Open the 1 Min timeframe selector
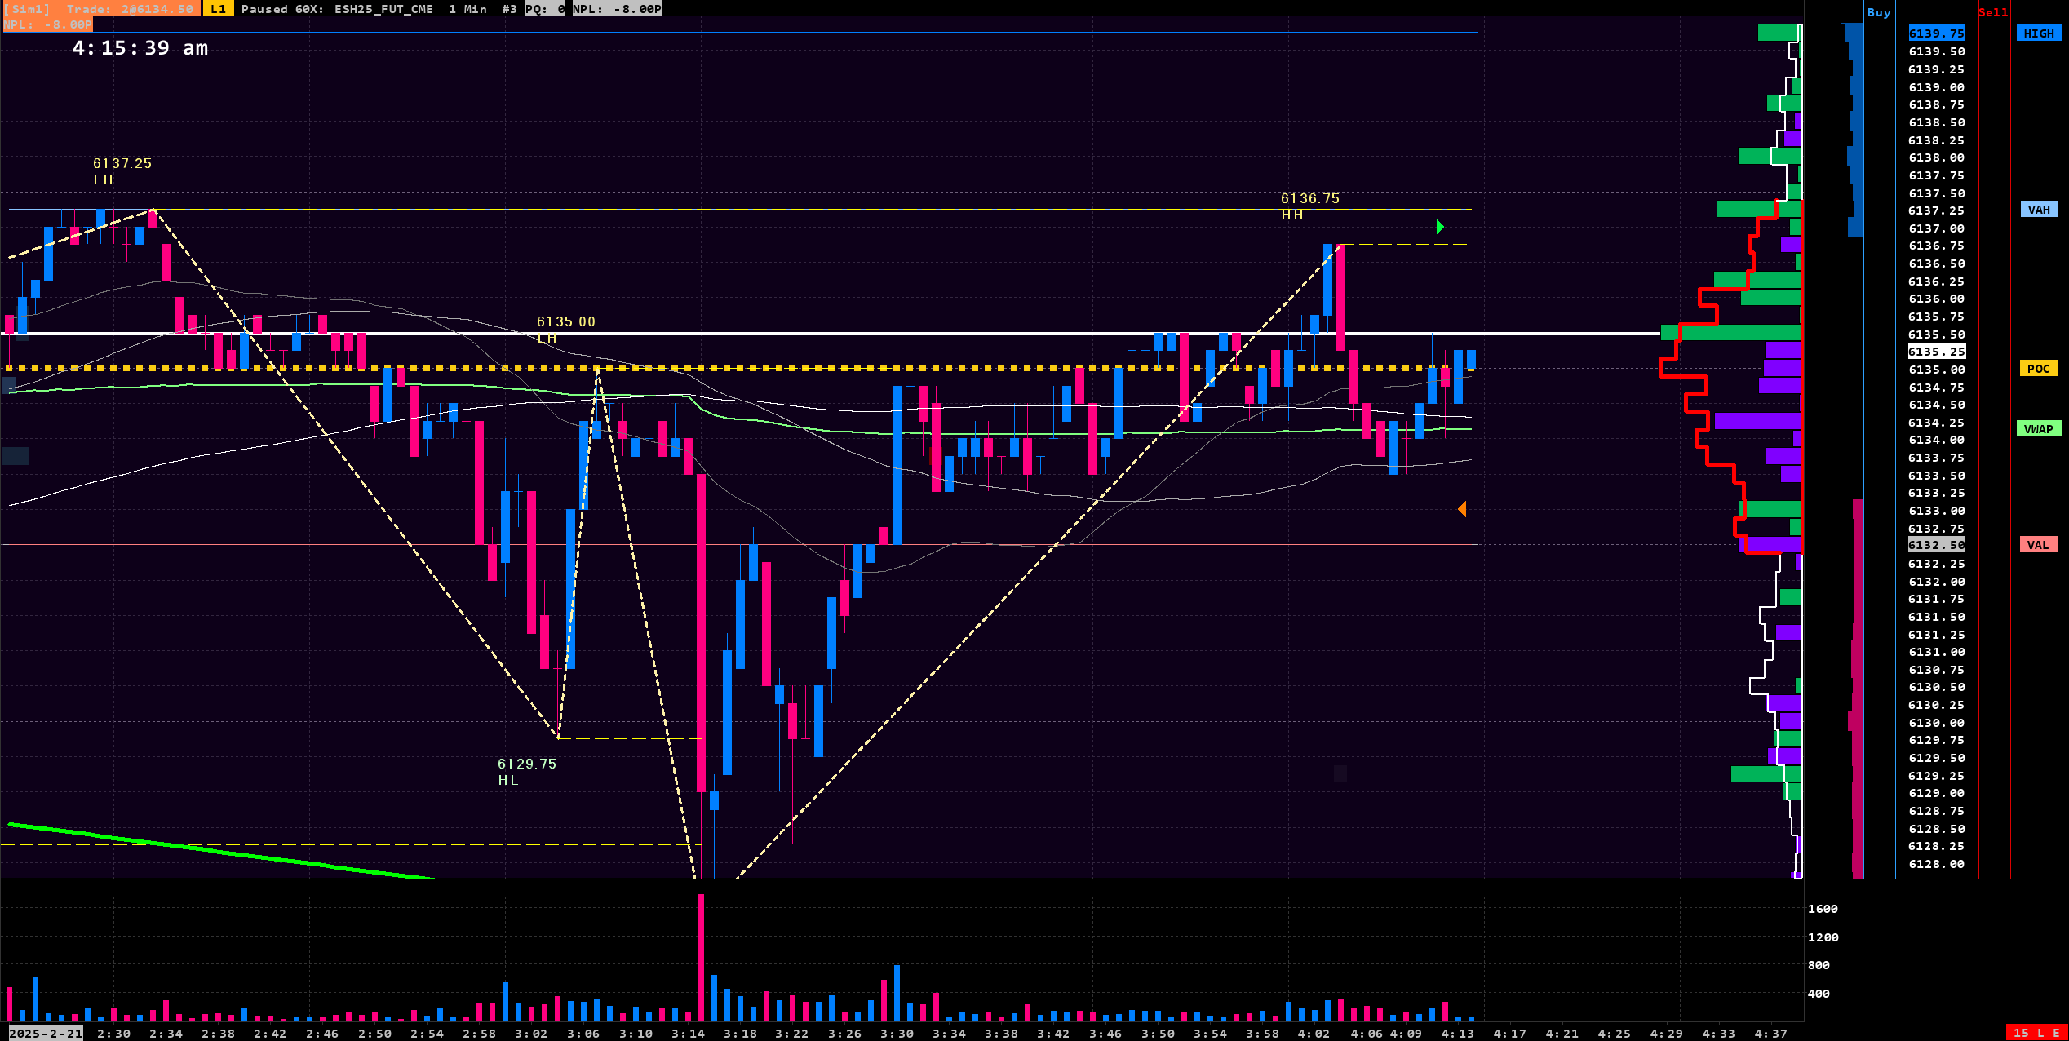This screenshot has width=2069, height=1041. click(467, 9)
